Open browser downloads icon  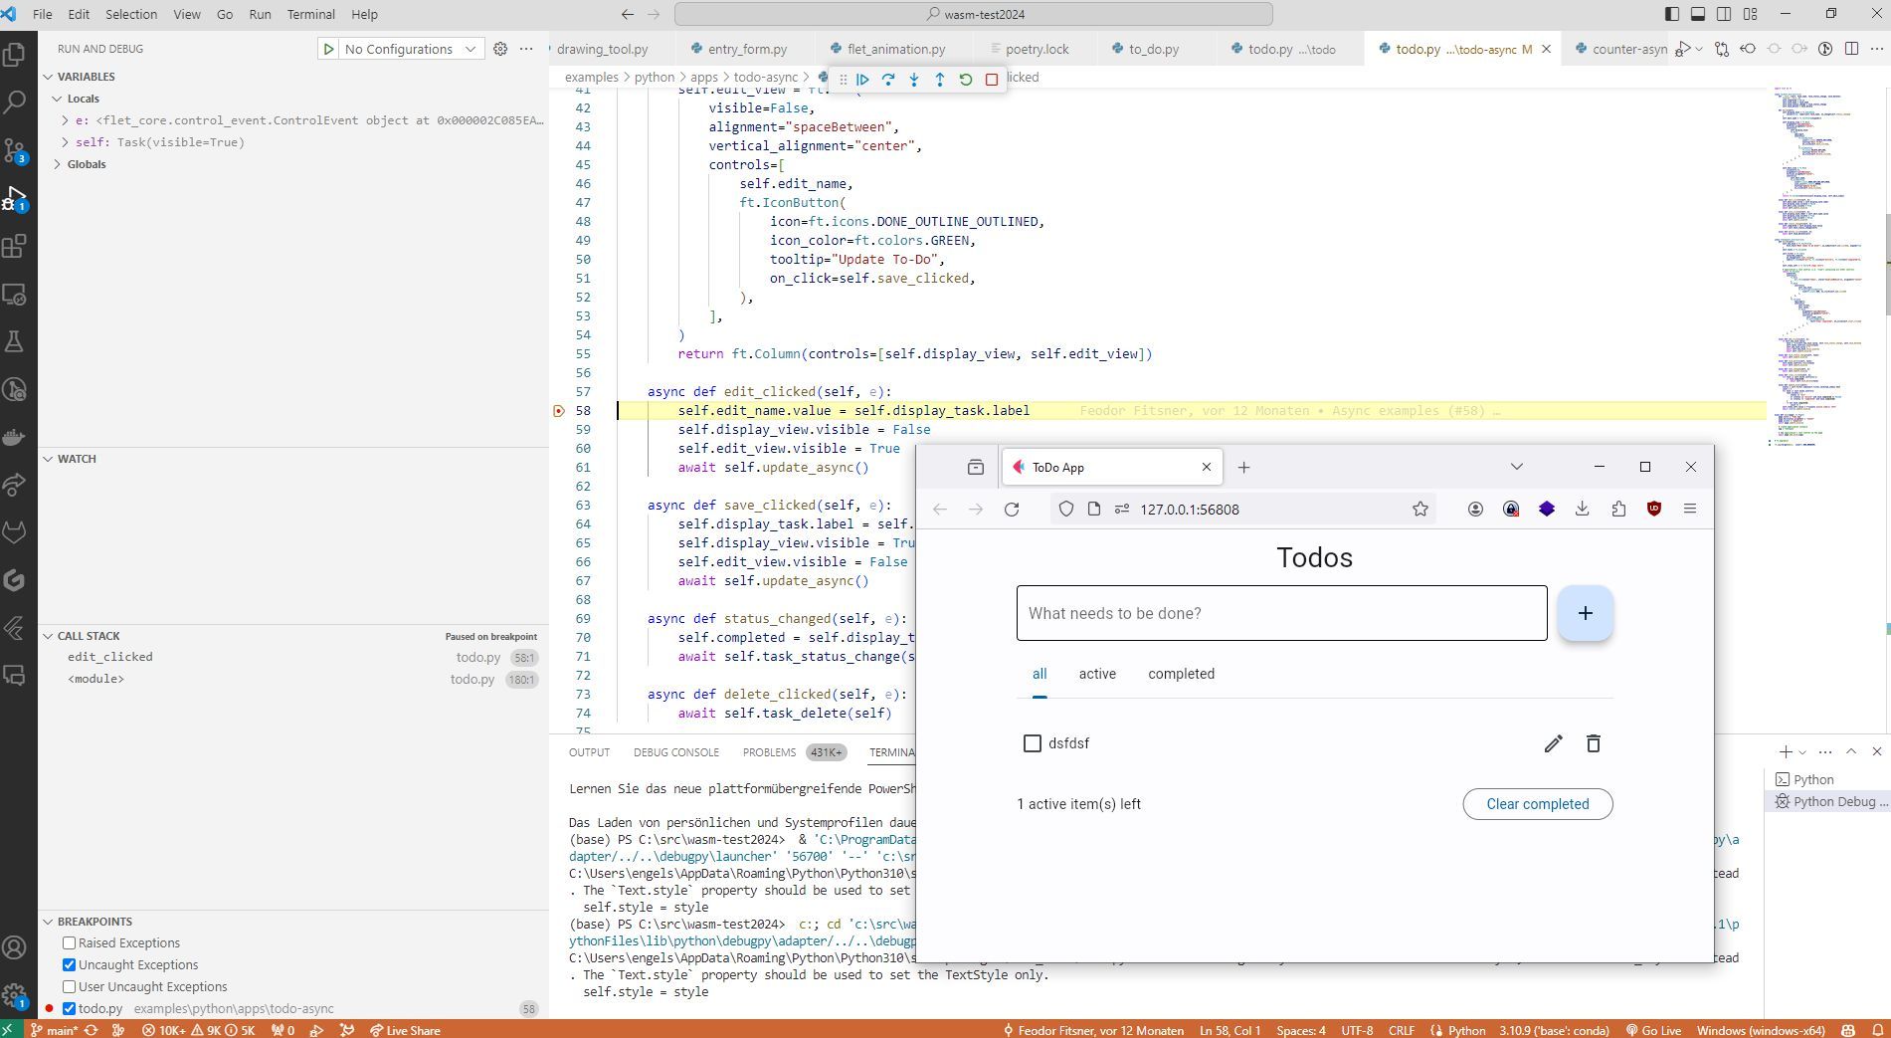1583,509
